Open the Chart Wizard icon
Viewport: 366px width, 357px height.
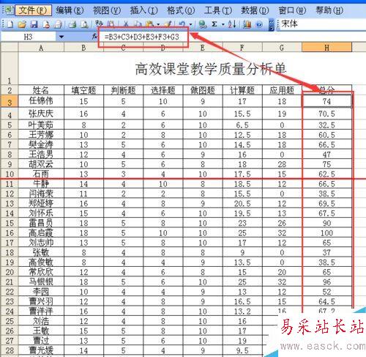[247, 24]
